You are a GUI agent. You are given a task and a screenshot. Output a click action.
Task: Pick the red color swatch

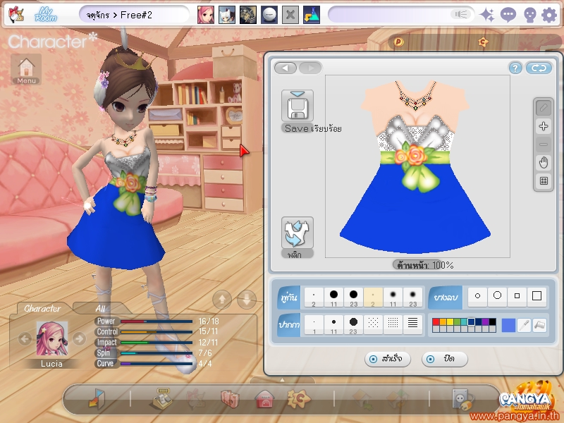pyautogui.click(x=436, y=321)
